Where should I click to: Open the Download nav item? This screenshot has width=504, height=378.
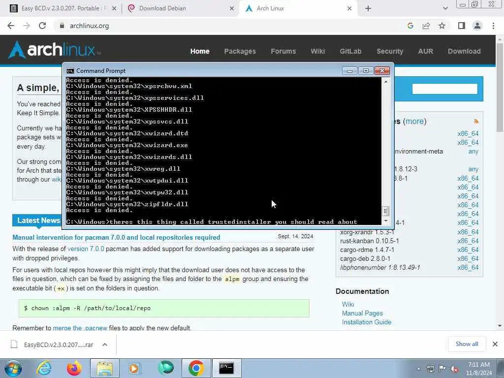click(464, 51)
